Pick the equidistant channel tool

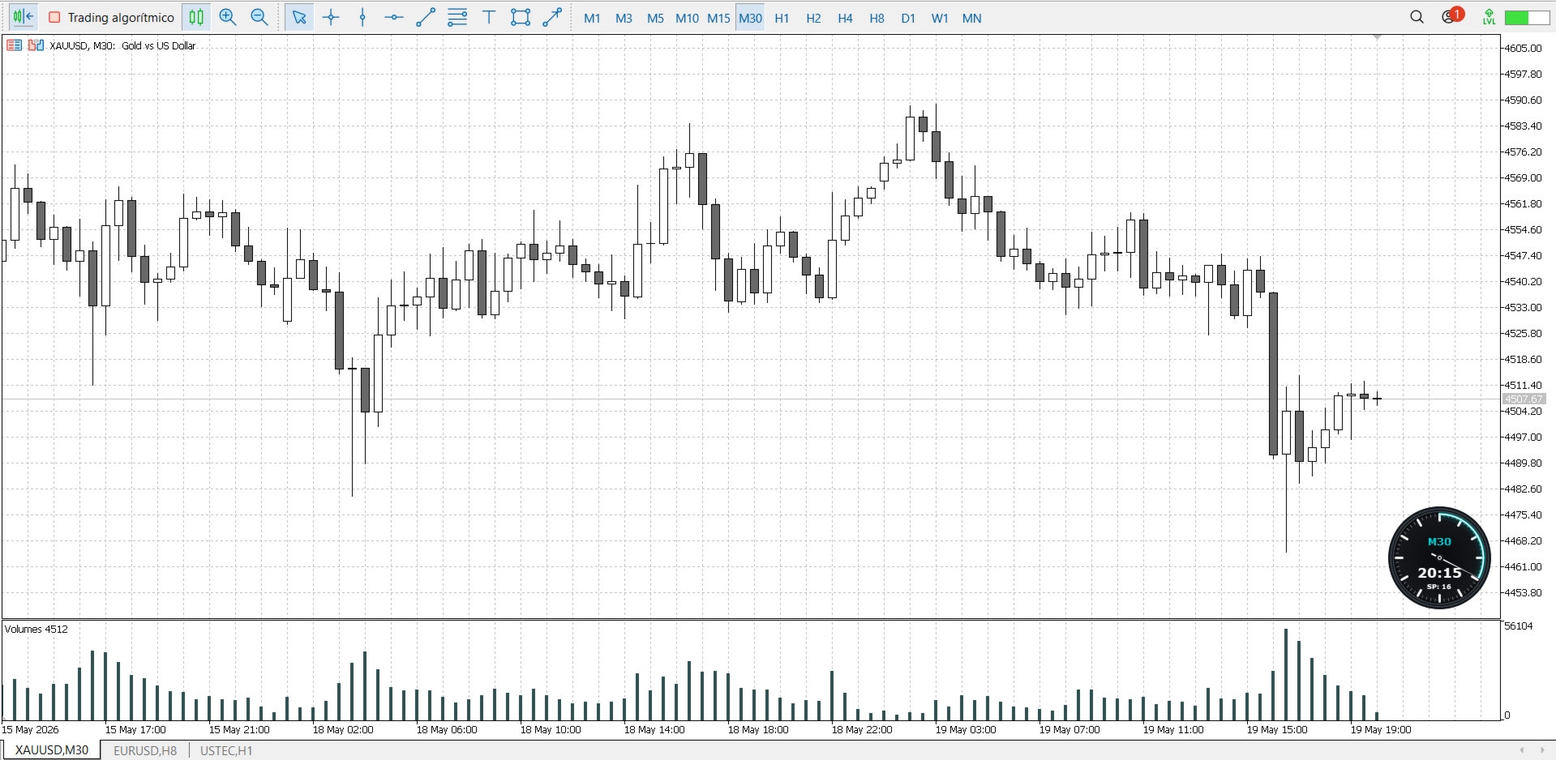tap(457, 17)
